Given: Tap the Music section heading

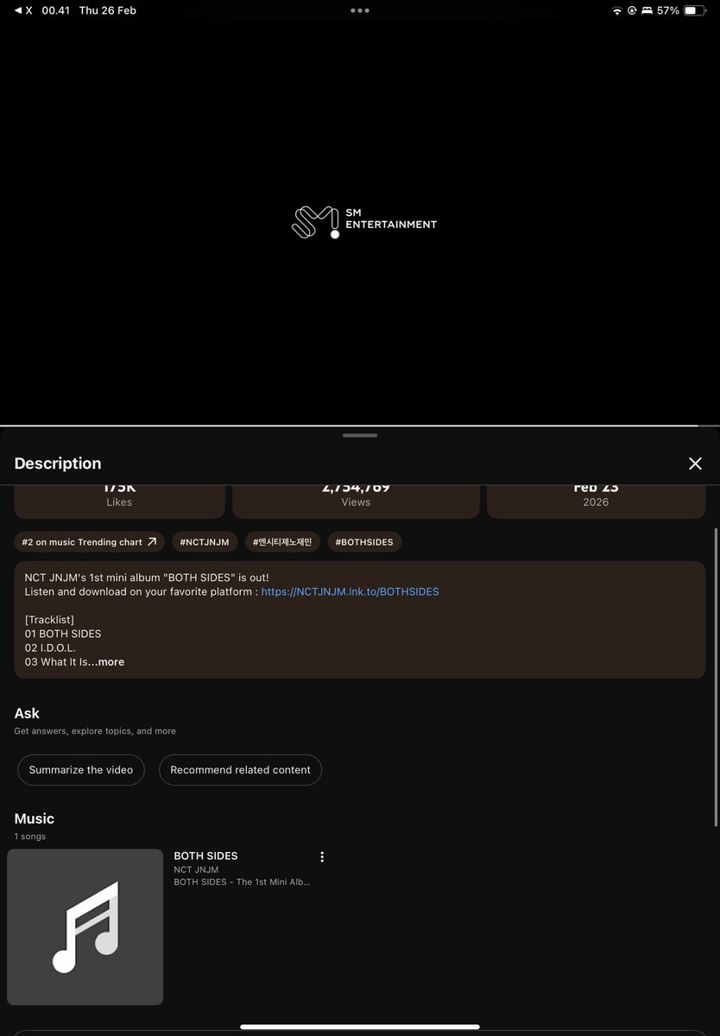Looking at the screenshot, I should 35,818.
